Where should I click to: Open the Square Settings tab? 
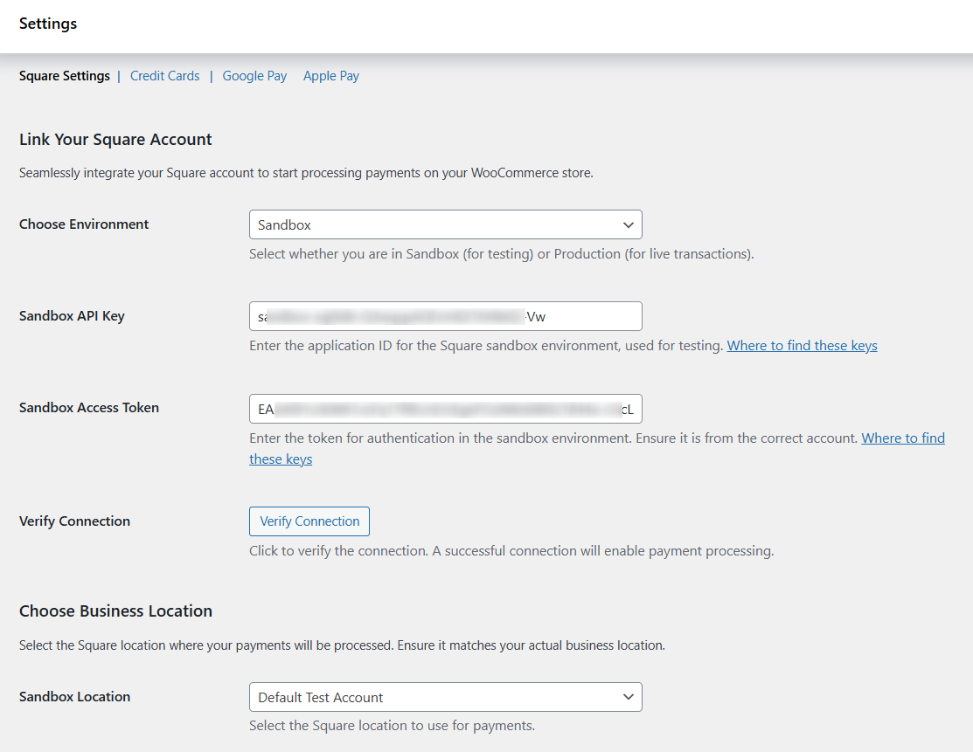tap(65, 76)
